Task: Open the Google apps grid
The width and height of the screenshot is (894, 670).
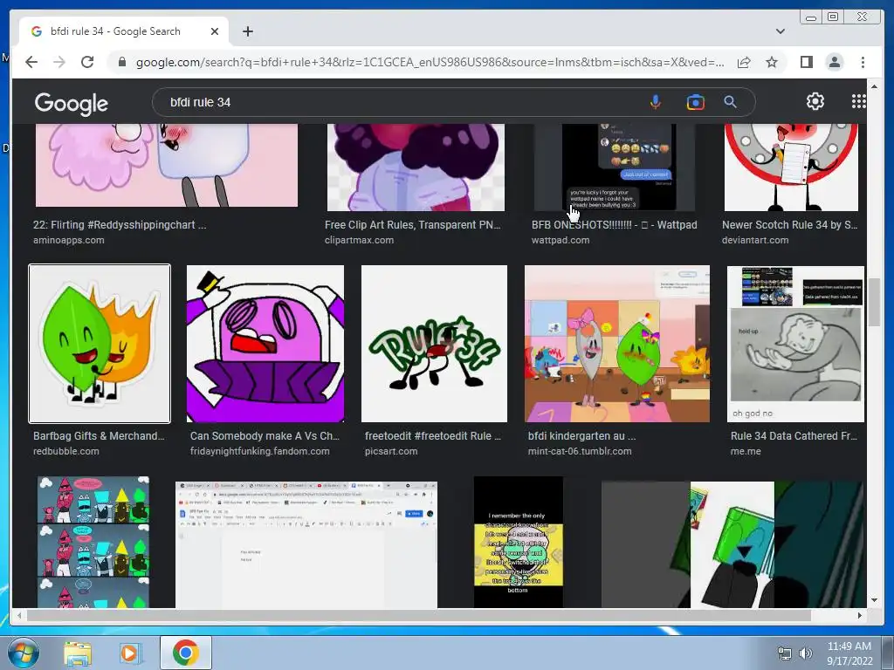Action: [858, 101]
